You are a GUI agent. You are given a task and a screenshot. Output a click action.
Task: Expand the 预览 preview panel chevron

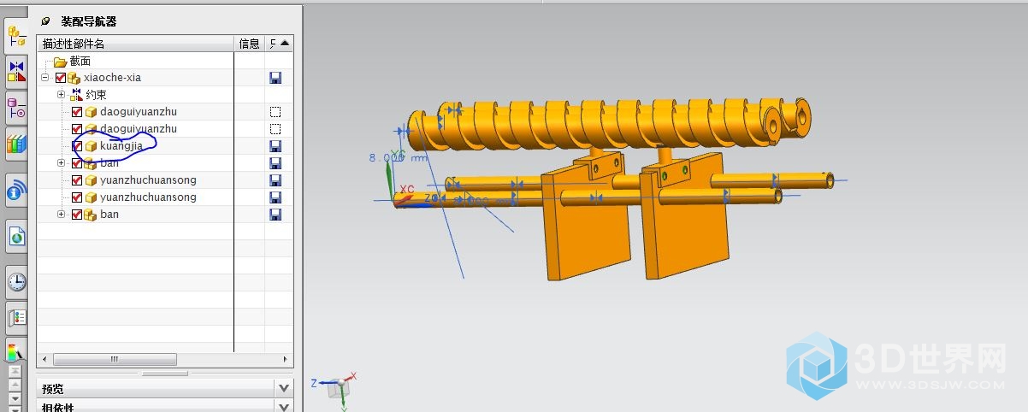click(x=285, y=388)
